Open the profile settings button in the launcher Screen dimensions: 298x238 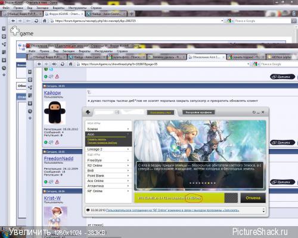198,112
